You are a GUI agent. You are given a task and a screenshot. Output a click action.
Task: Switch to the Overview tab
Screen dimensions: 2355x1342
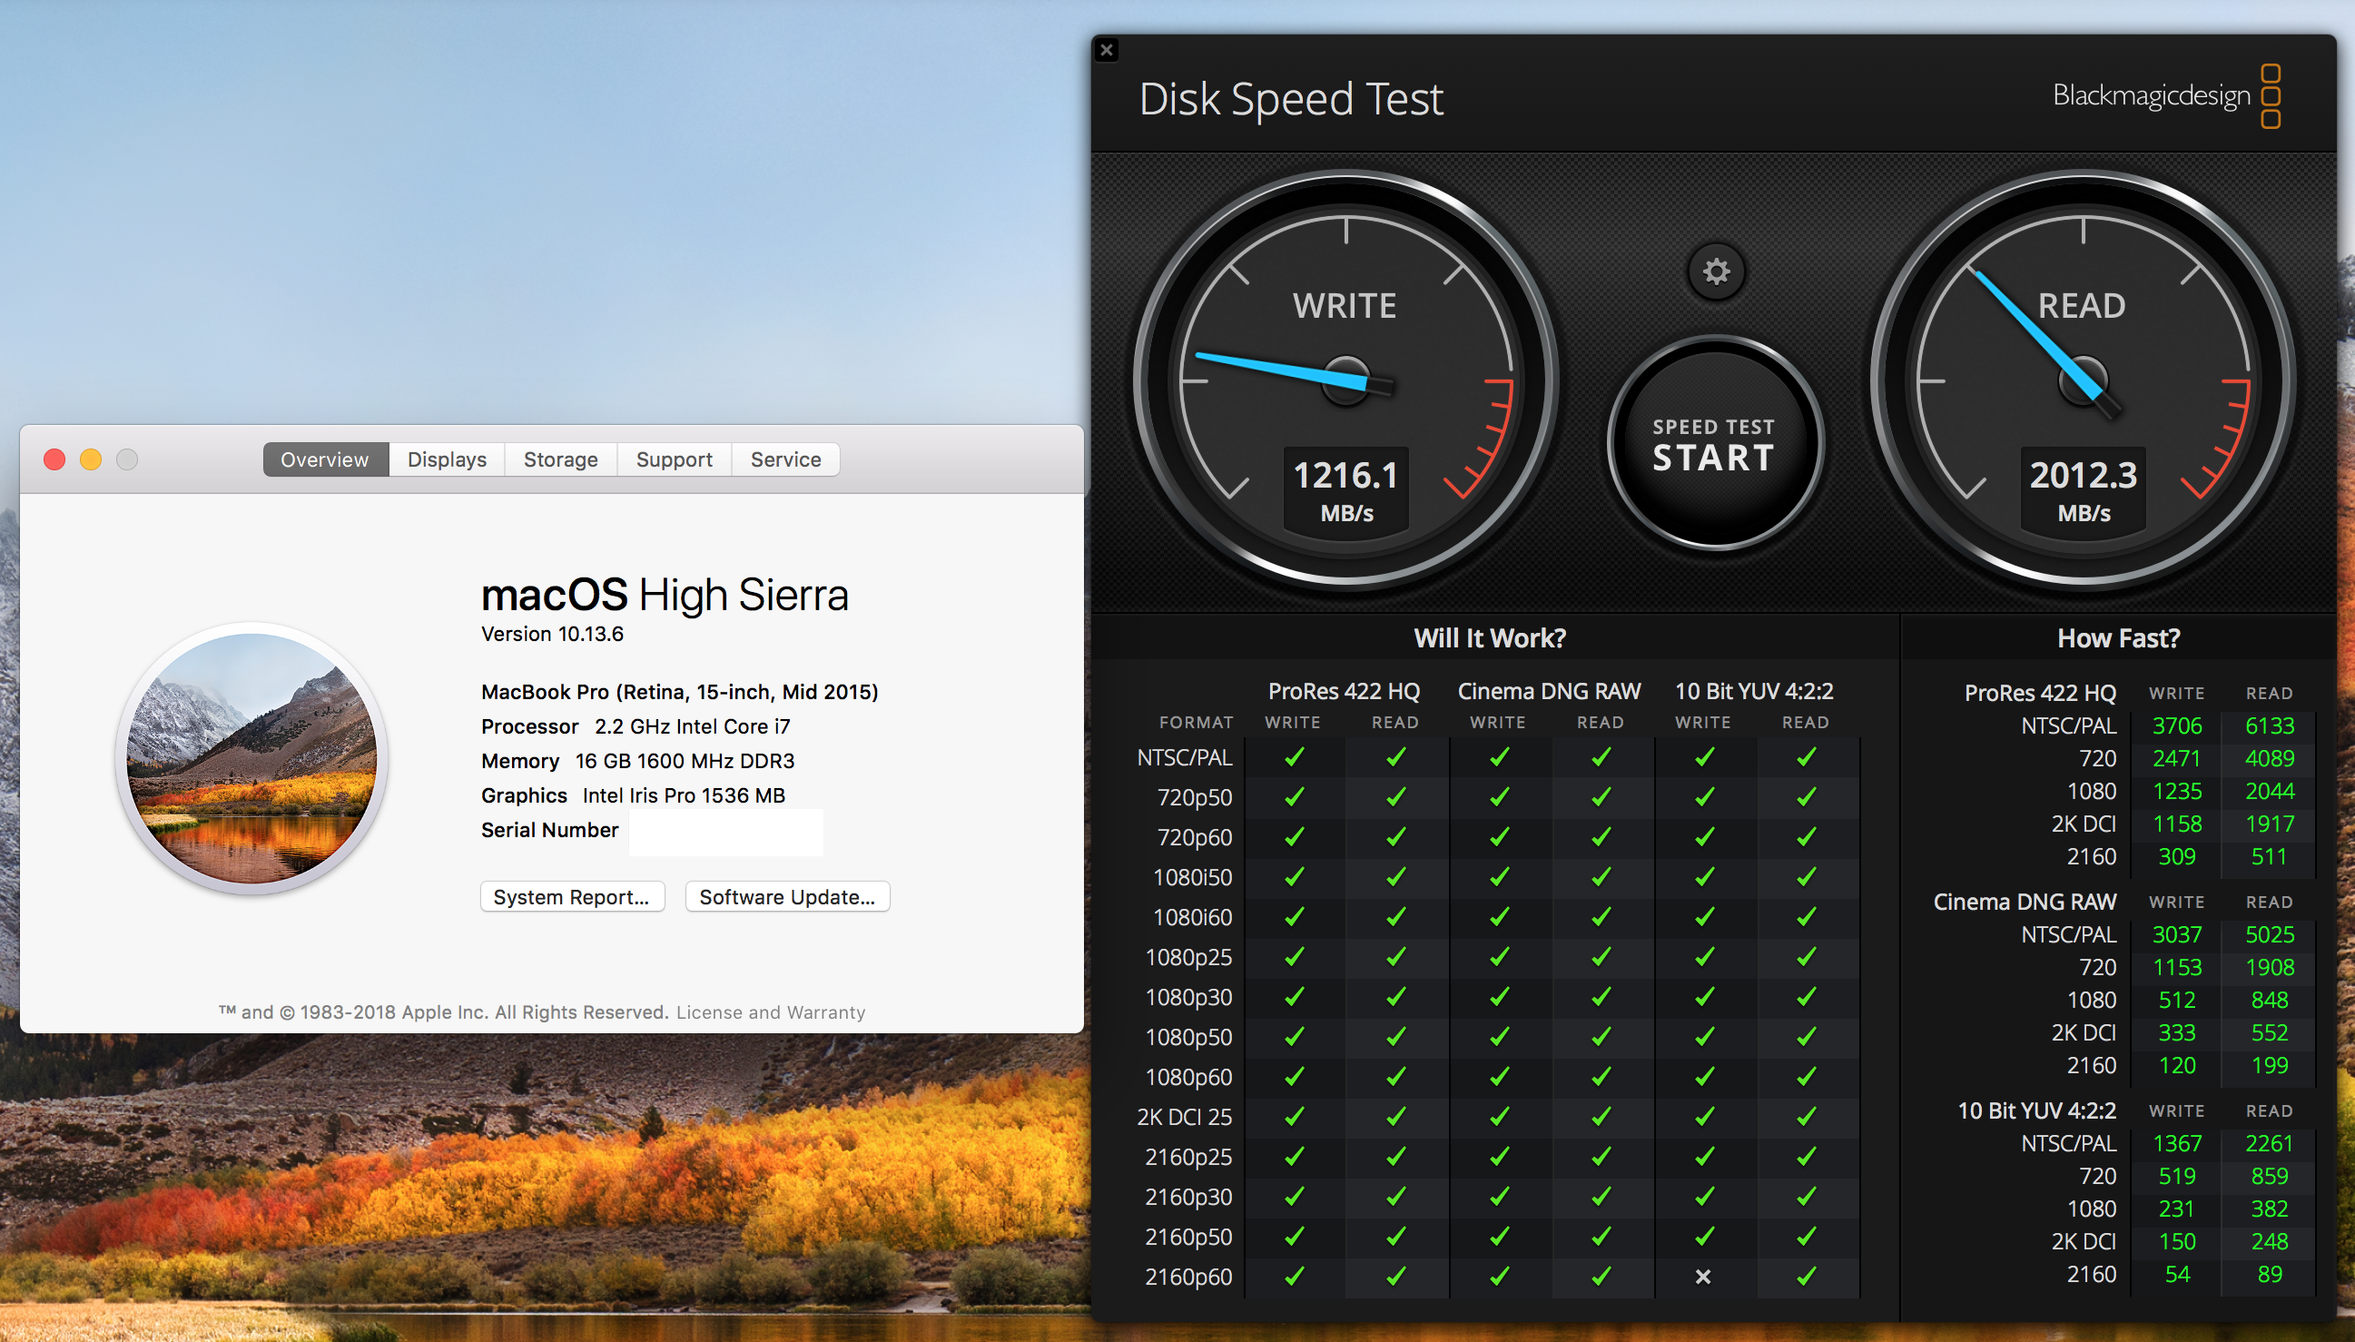pos(325,460)
